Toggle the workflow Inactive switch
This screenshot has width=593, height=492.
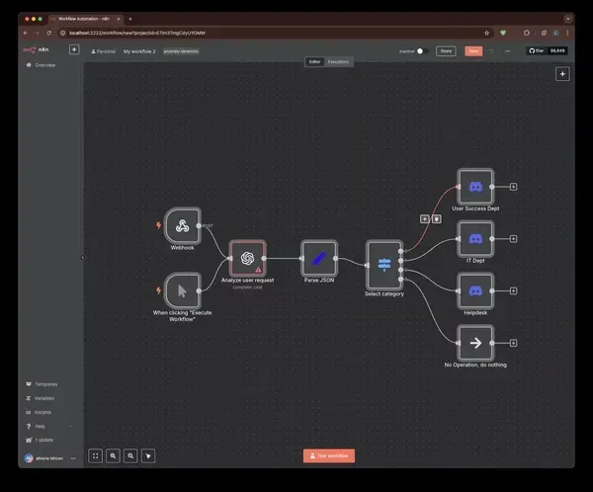click(422, 50)
